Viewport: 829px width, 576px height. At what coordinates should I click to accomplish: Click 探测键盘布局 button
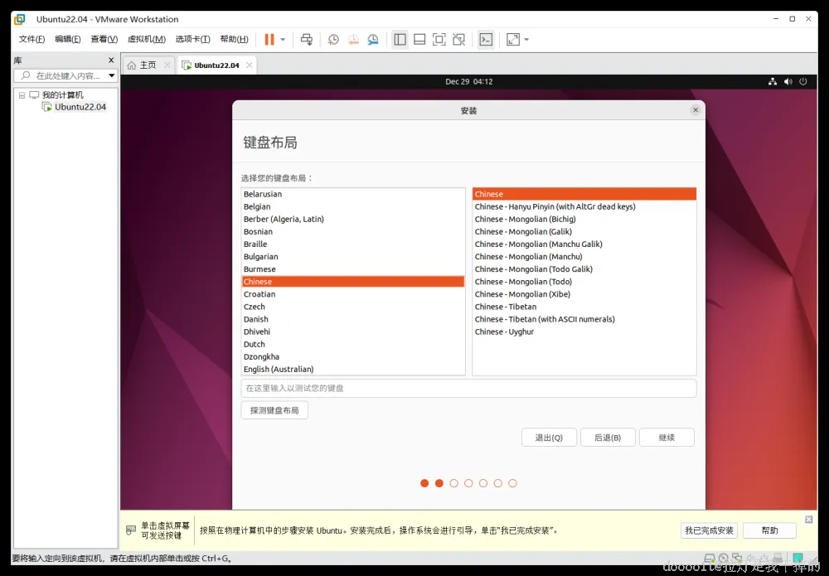(x=274, y=410)
